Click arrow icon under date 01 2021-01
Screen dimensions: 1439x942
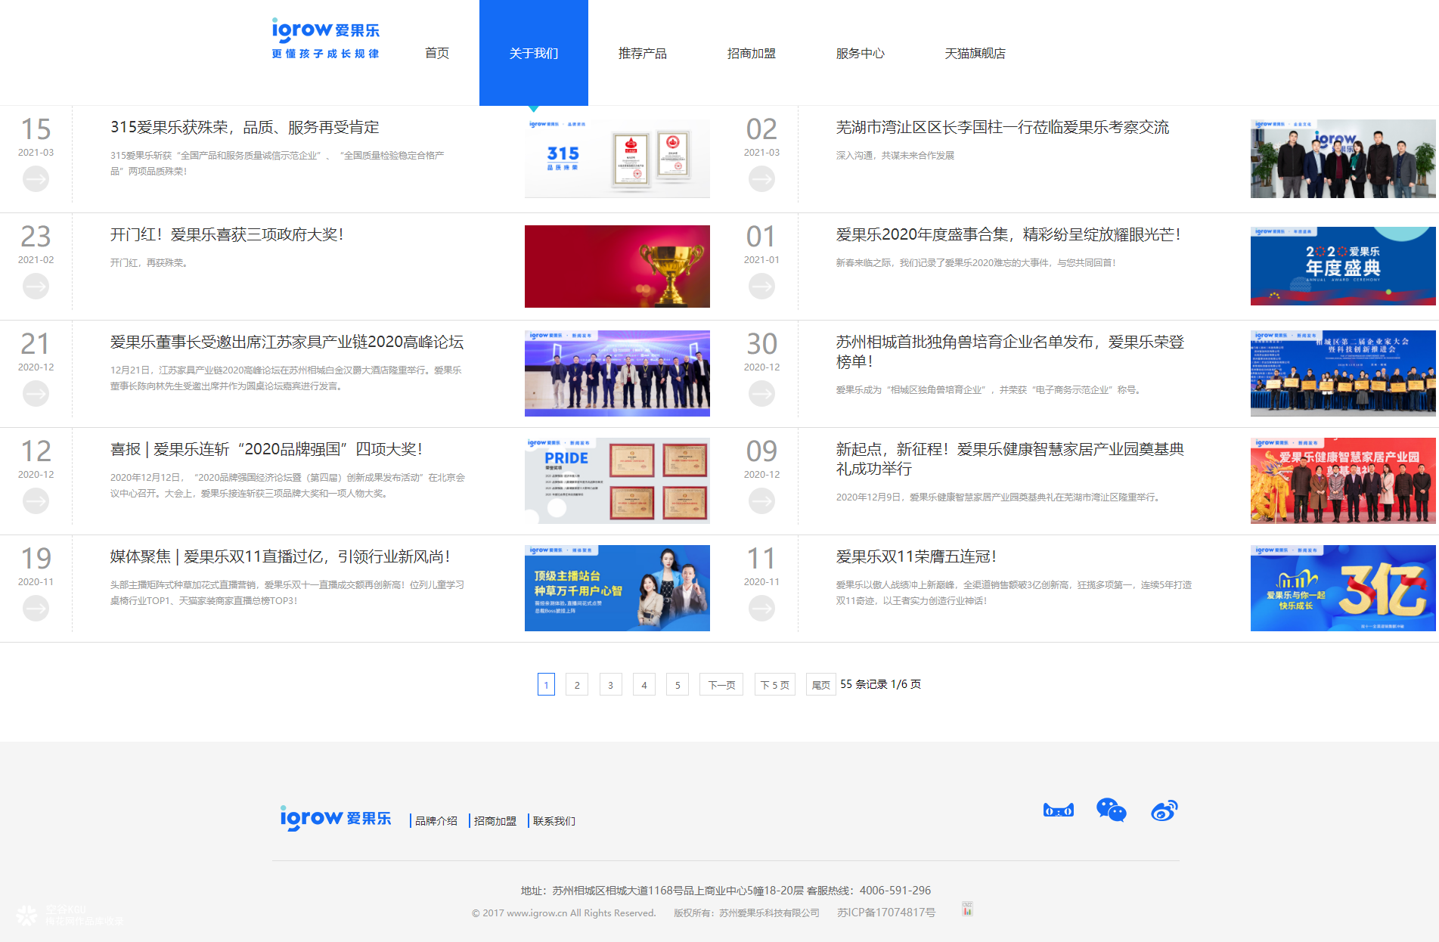coord(761,287)
